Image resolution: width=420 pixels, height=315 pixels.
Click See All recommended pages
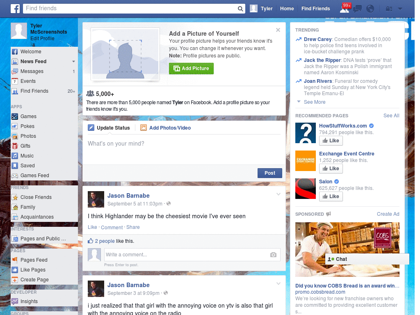click(x=391, y=115)
